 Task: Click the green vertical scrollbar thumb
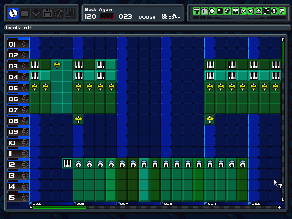tap(283, 52)
